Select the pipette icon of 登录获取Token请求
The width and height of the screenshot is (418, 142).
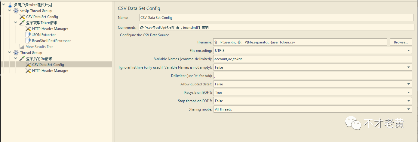(22, 23)
